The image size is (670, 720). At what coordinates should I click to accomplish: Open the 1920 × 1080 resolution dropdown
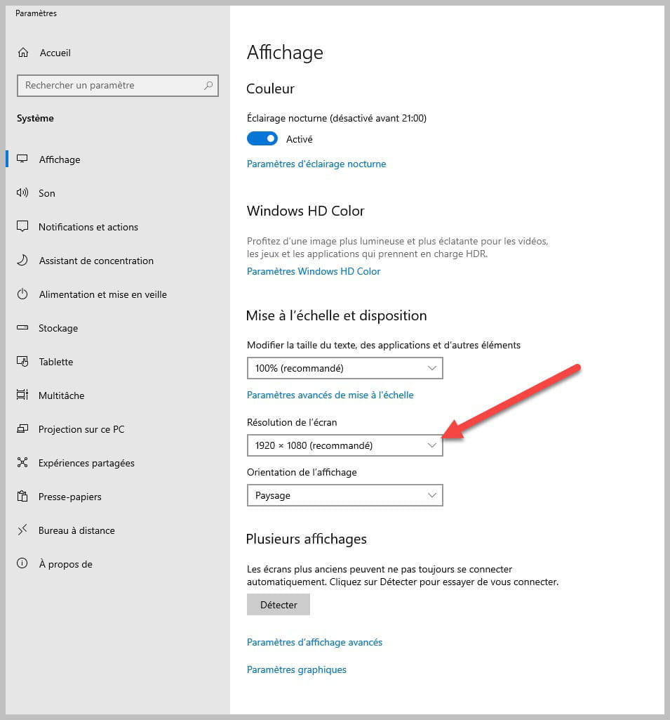[345, 445]
